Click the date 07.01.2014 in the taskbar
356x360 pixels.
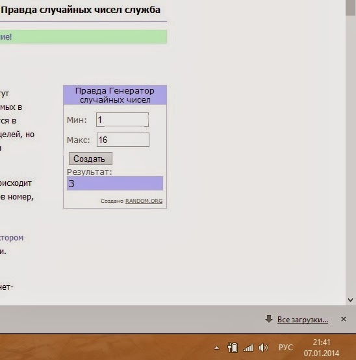322,353
